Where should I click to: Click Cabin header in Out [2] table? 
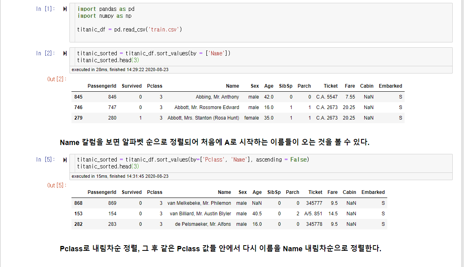point(367,86)
